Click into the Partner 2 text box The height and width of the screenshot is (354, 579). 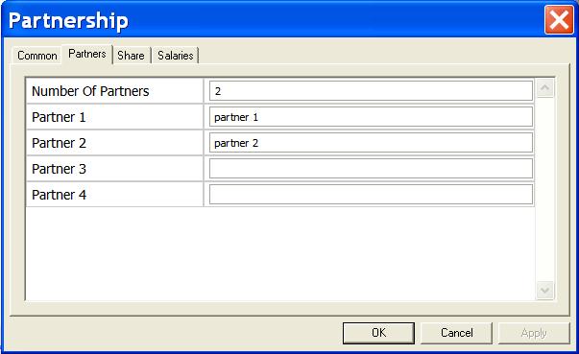pos(371,142)
